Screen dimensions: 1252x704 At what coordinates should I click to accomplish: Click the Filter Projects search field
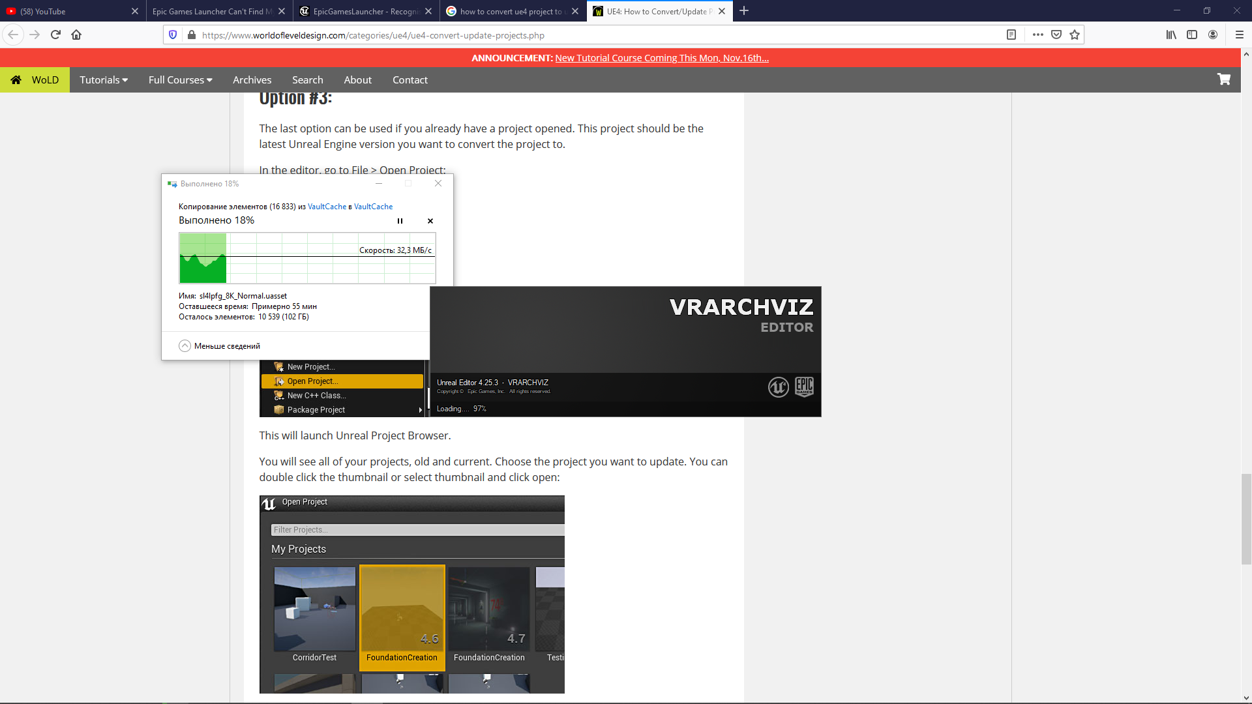click(x=418, y=530)
